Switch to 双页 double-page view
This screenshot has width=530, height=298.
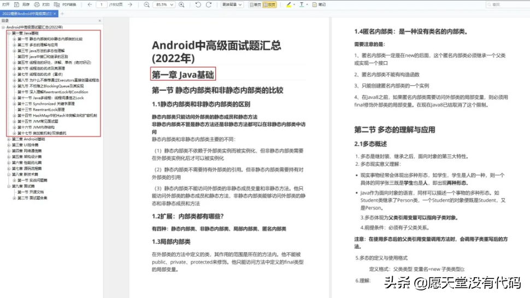269,4
